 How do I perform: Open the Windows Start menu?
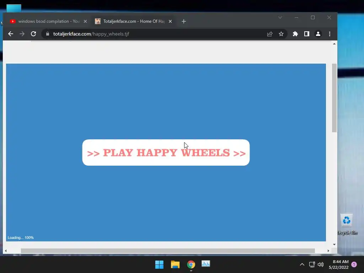160,264
